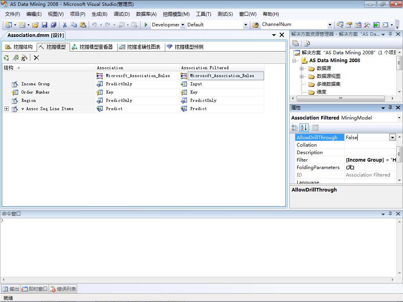
Task: Switch to the 挖掘结构 tab
Action: pos(19,47)
